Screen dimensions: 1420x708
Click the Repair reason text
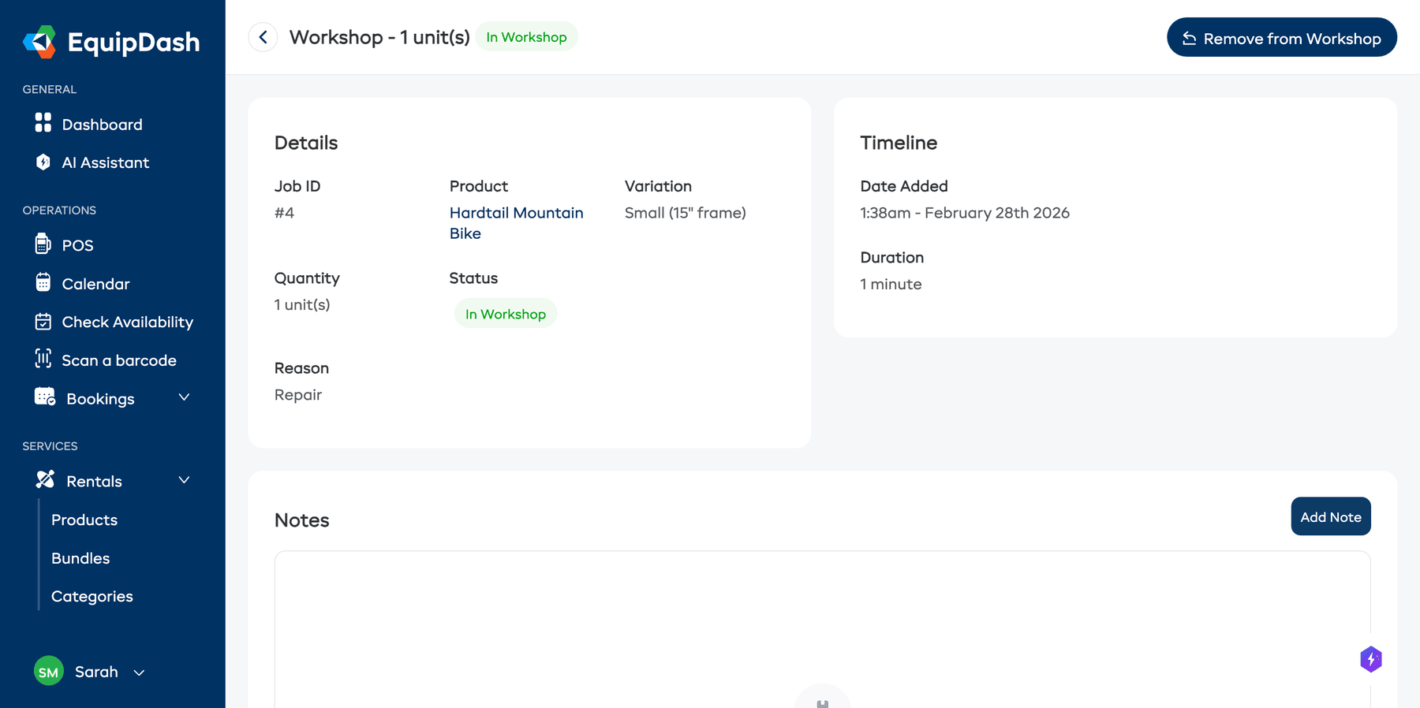coord(298,395)
